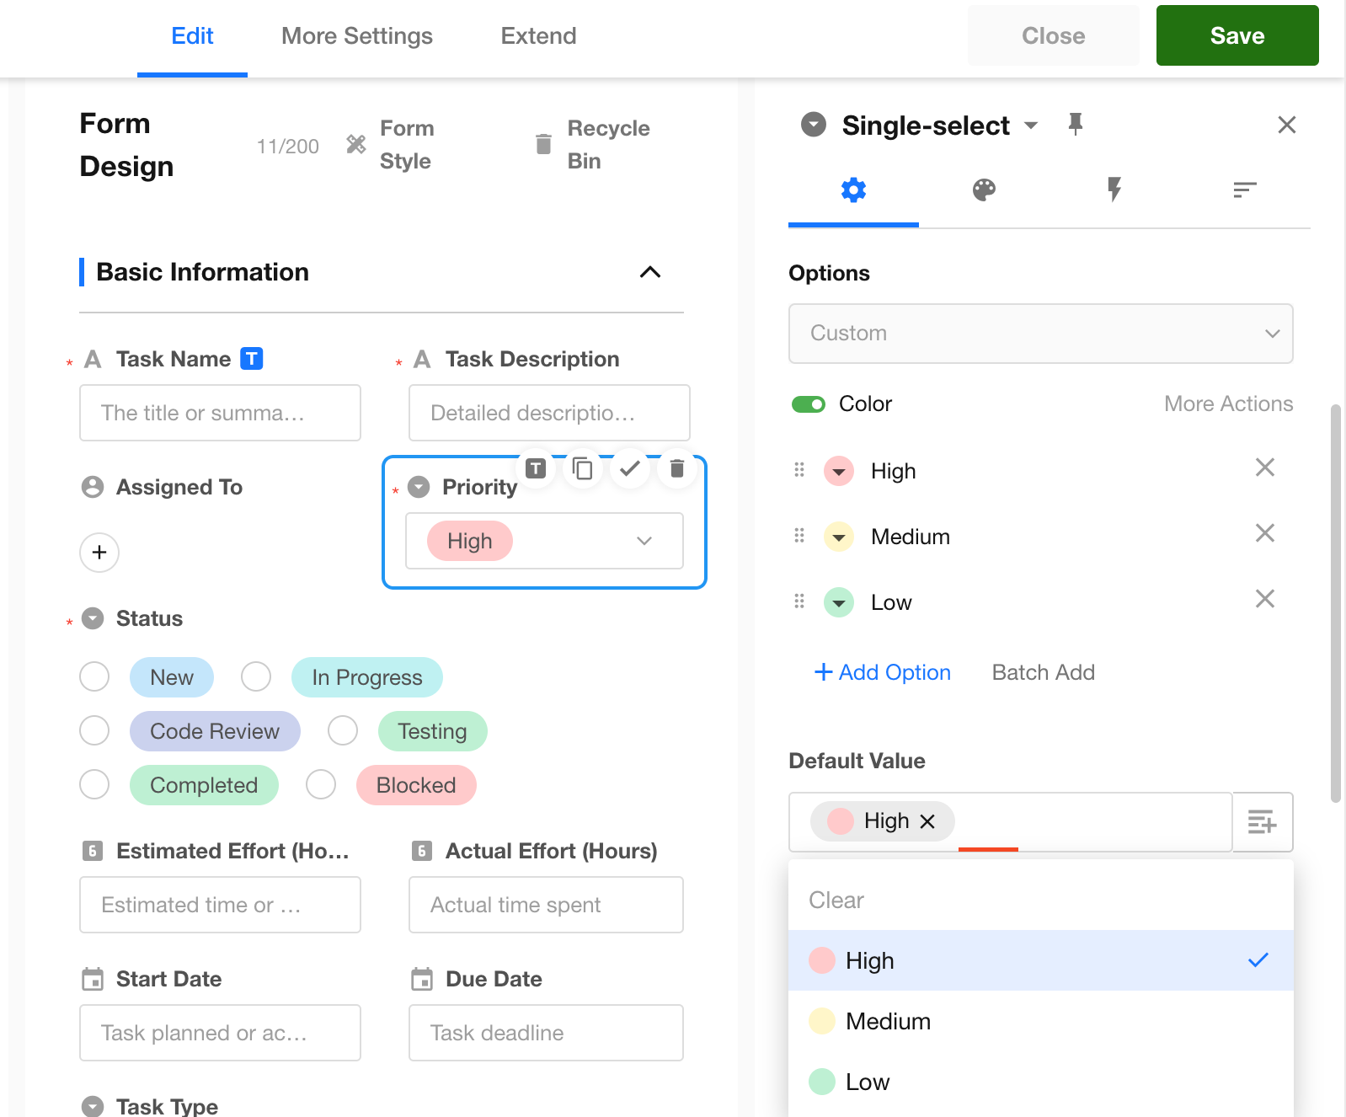Click the green Save button
The width and height of the screenshot is (1346, 1117).
click(x=1237, y=35)
